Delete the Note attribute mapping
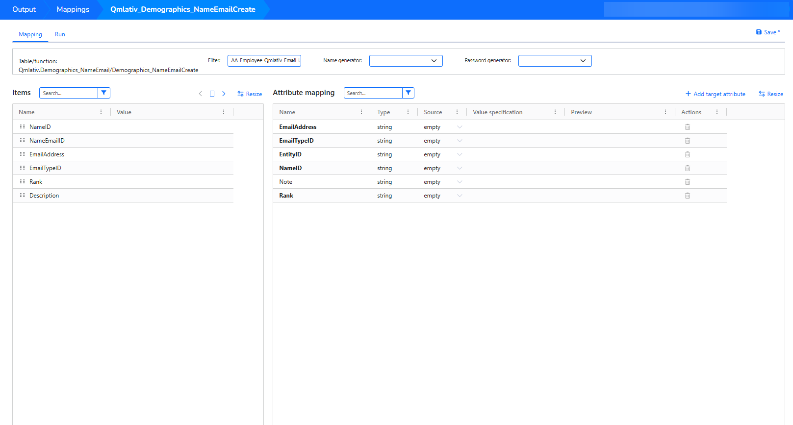 point(687,182)
